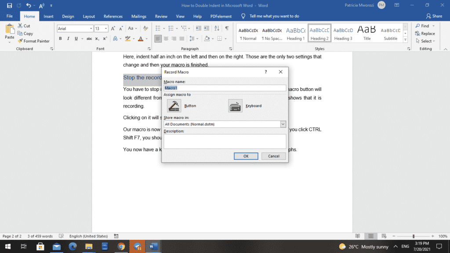
Task: Switch to References tab
Action: (x=113, y=16)
